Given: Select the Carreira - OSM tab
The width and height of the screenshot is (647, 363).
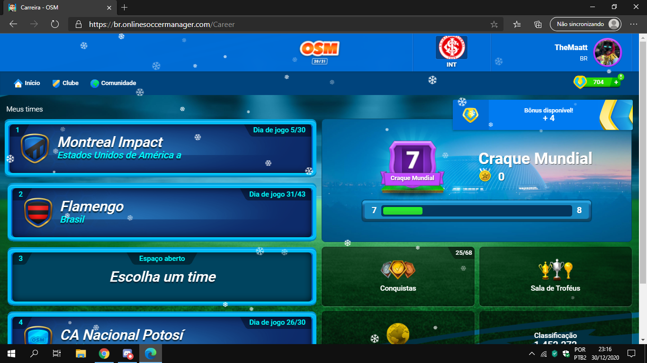Looking at the screenshot, I should pos(60,8).
